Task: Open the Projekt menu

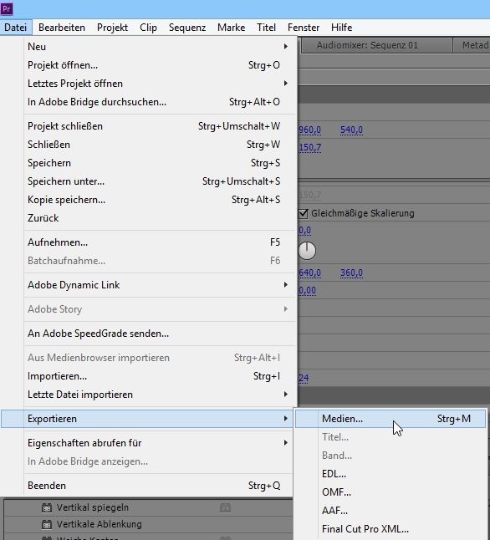Action: tap(112, 28)
